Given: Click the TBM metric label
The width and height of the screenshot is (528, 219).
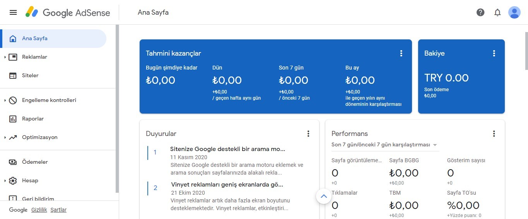Looking at the screenshot, I should [x=395, y=193].
